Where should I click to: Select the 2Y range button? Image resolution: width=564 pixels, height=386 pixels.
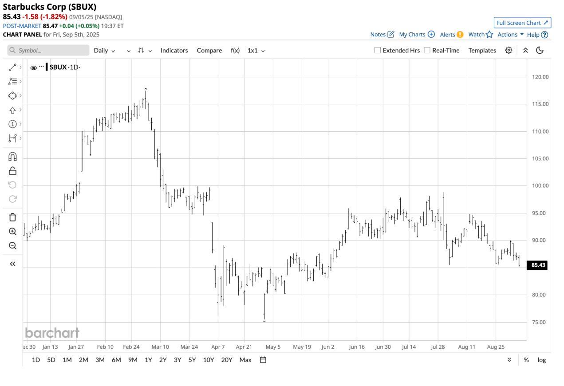click(x=163, y=360)
